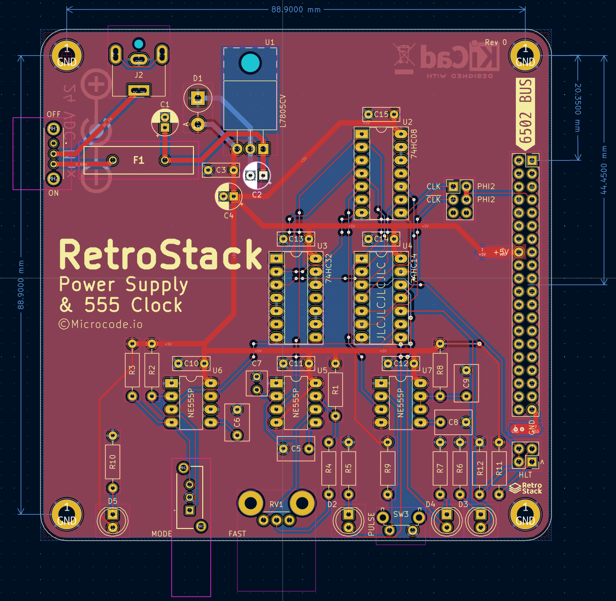Viewport: 616px width, 601px height.
Task: Click the C8 capacitor reference label
Action: point(453,422)
